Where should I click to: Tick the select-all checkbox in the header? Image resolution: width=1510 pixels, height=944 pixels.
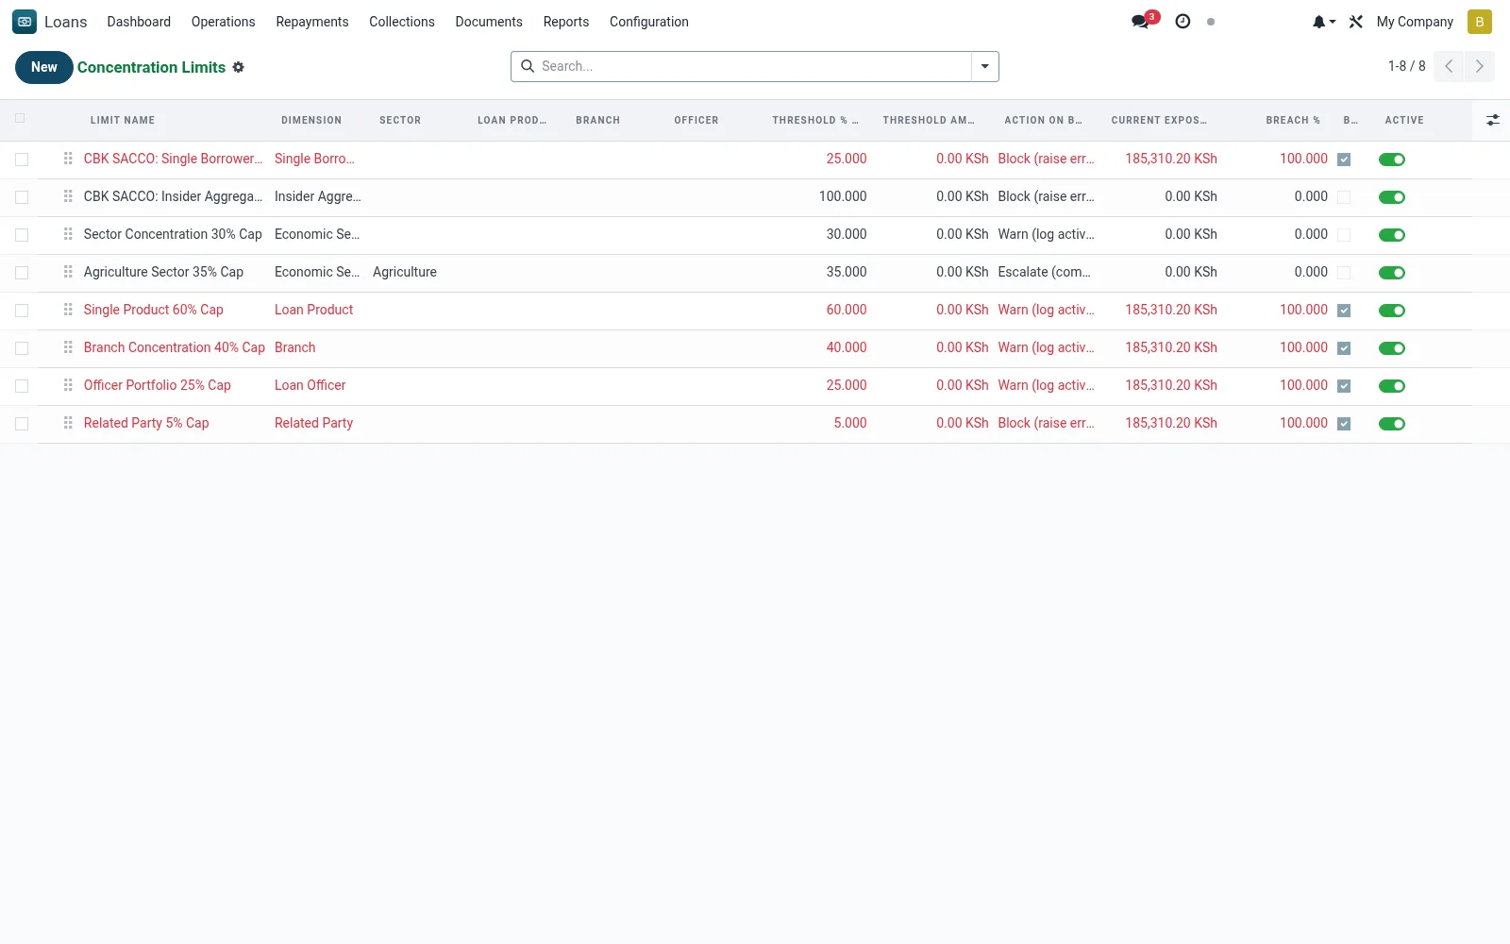[20, 118]
